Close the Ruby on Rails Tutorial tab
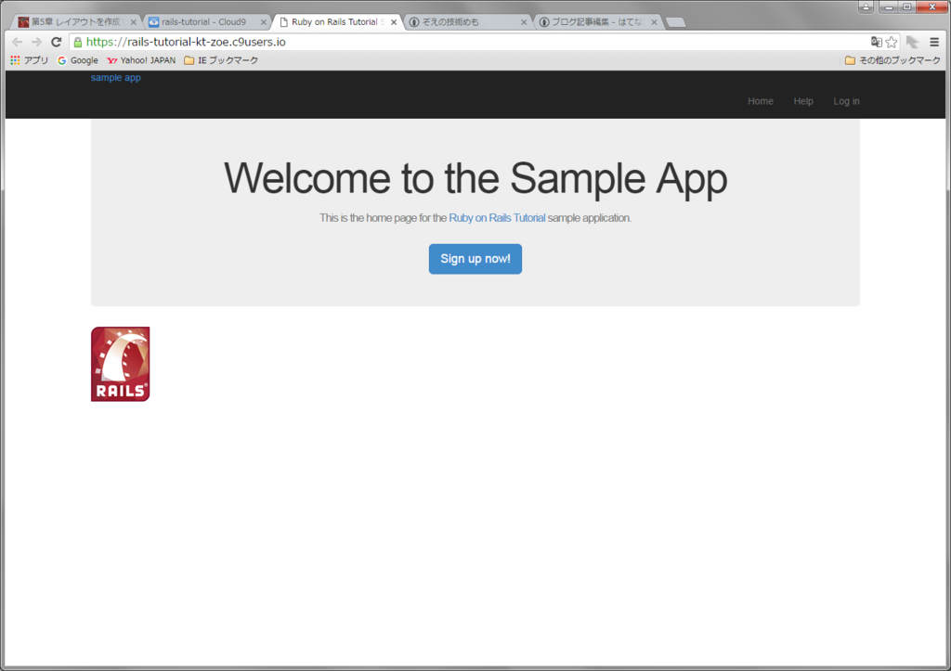The height and width of the screenshot is (671, 951). [394, 22]
